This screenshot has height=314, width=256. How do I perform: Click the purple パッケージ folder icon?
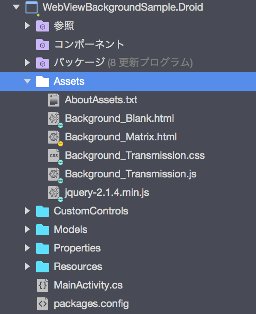point(43,63)
